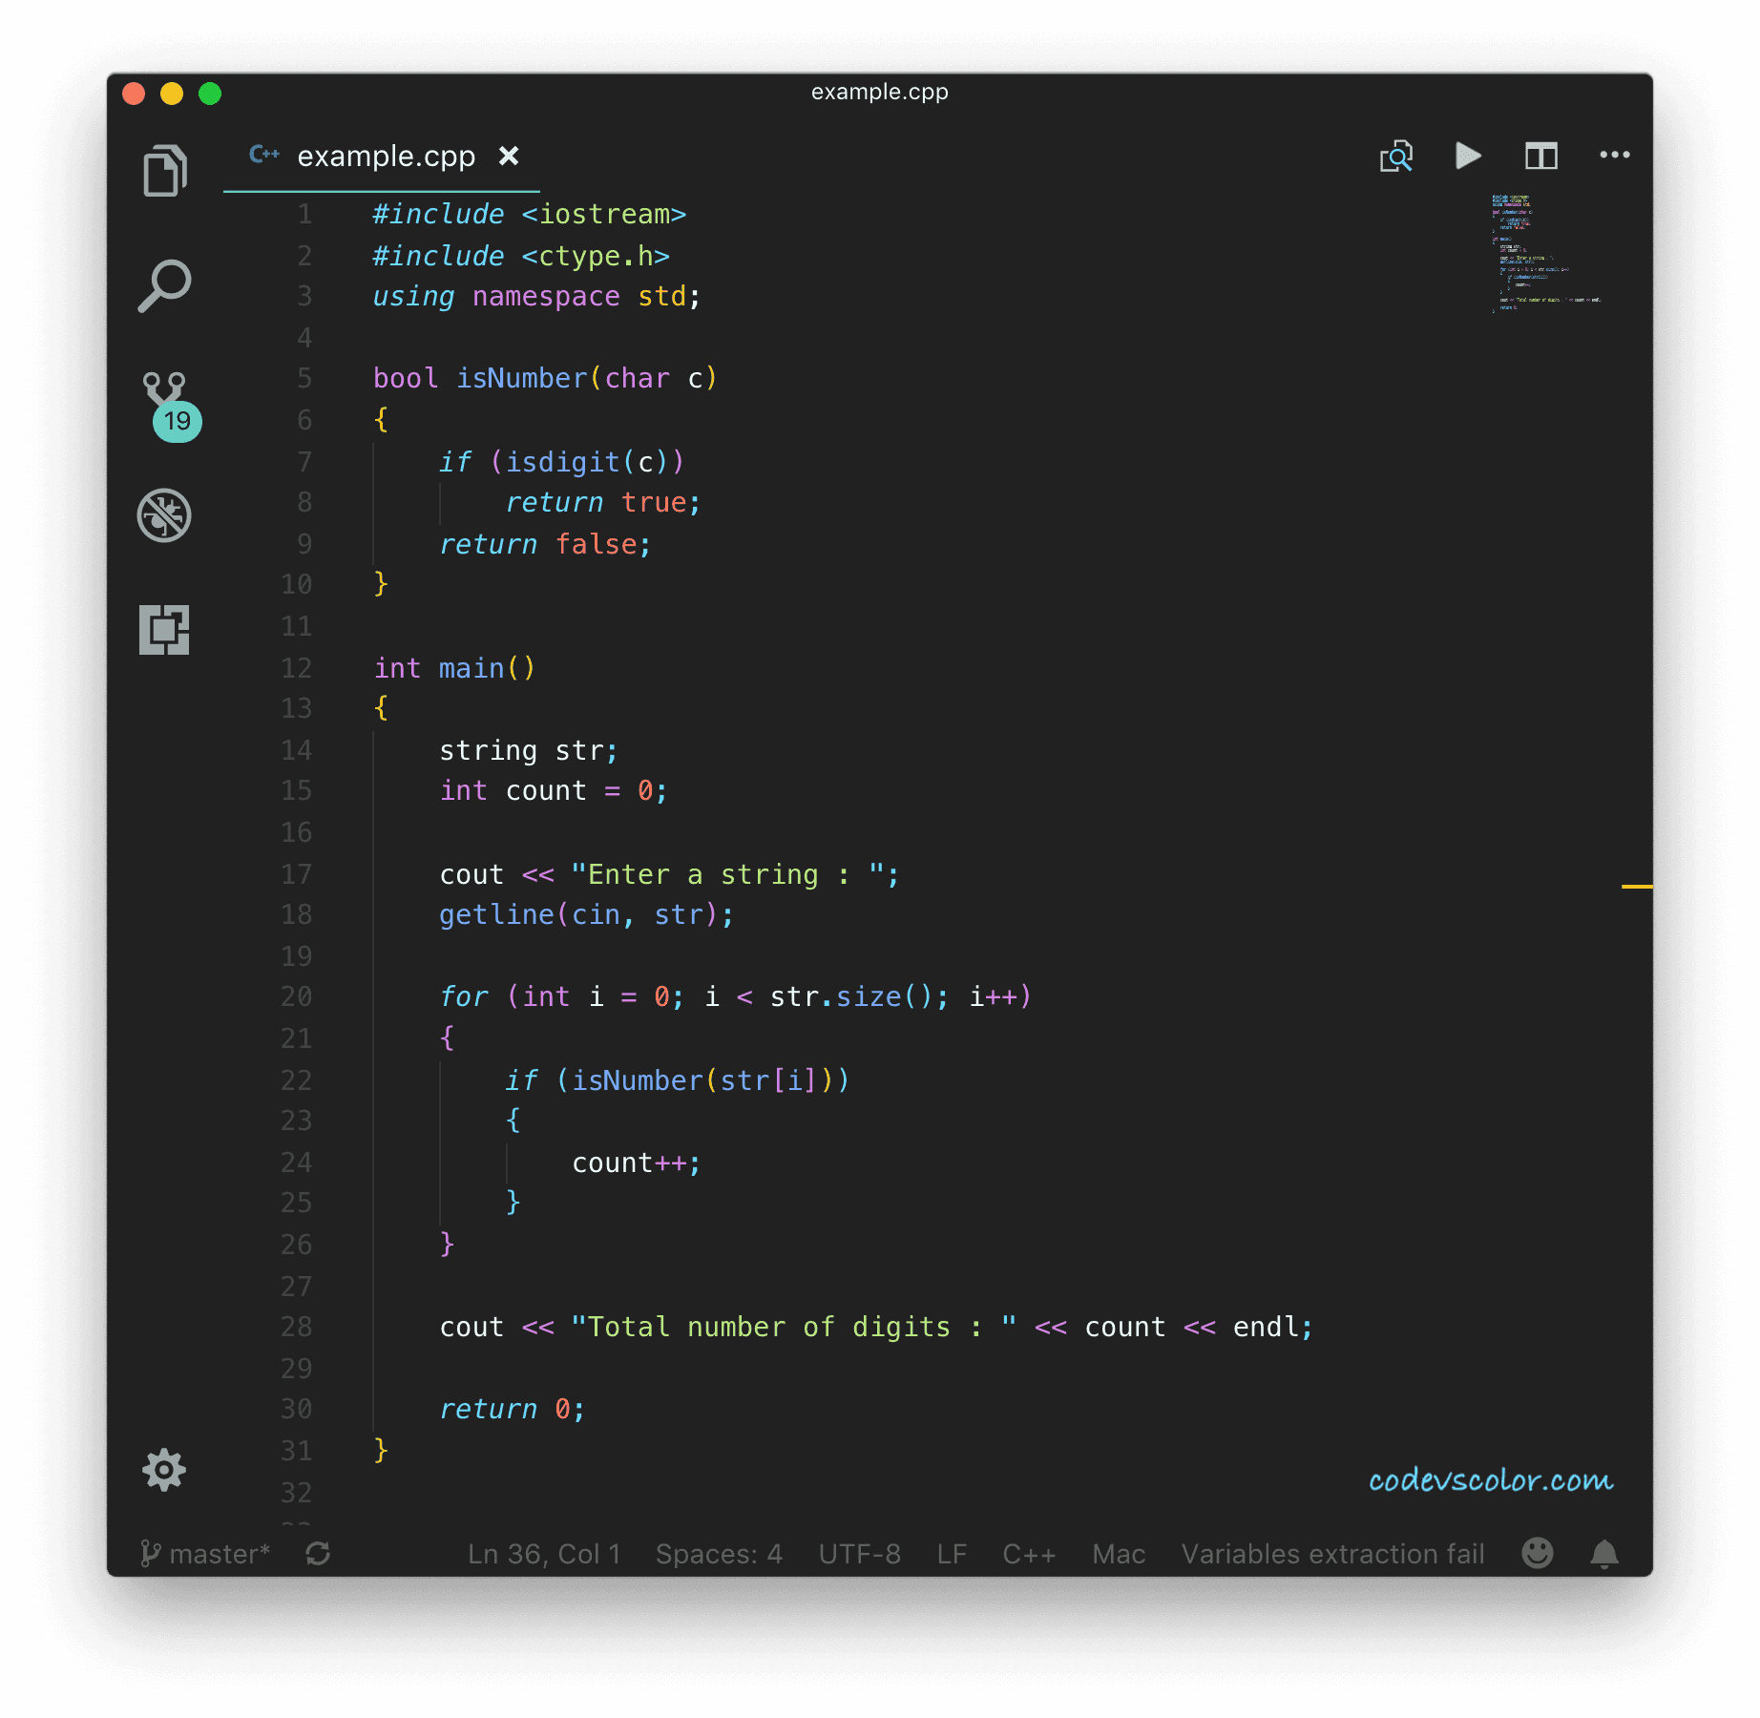The height and width of the screenshot is (1718, 1760).
Task: Open the More Actions ellipsis menu
Action: point(1614,156)
